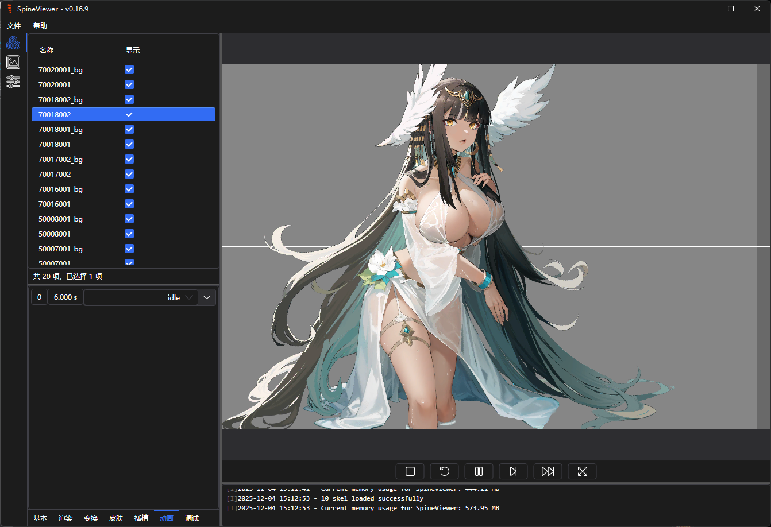Uncheck display for 70016001_bg
The height and width of the screenshot is (527, 771).
129,189
